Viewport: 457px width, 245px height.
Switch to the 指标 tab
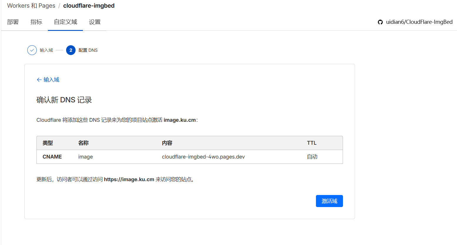[36, 22]
